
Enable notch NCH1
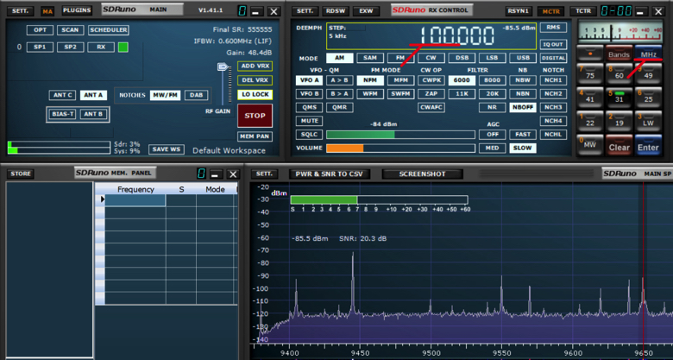[x=553, y=80]
